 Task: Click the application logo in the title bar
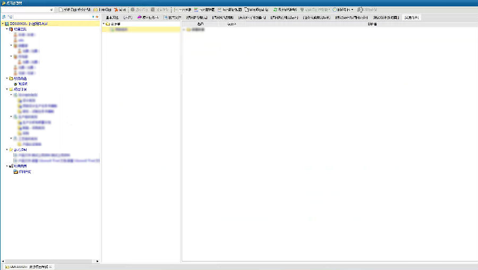3,3
